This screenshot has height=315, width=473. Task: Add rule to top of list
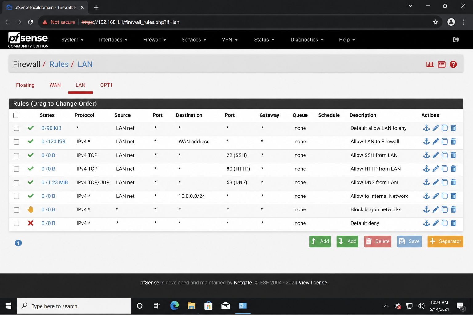tap(320, 241)
